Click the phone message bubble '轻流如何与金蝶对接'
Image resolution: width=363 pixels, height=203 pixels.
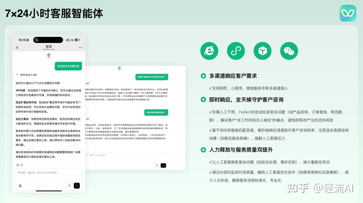pos(68,66)
